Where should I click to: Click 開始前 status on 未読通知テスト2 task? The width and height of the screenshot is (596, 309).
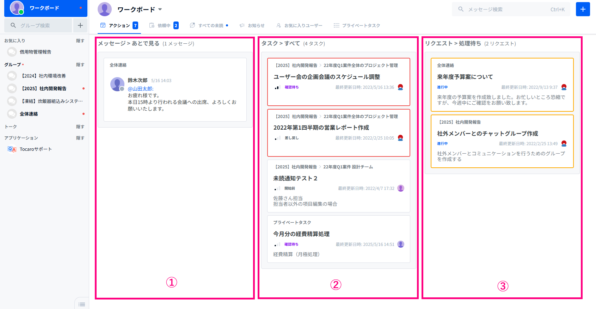pyautogui.click(x=290, y=188)
